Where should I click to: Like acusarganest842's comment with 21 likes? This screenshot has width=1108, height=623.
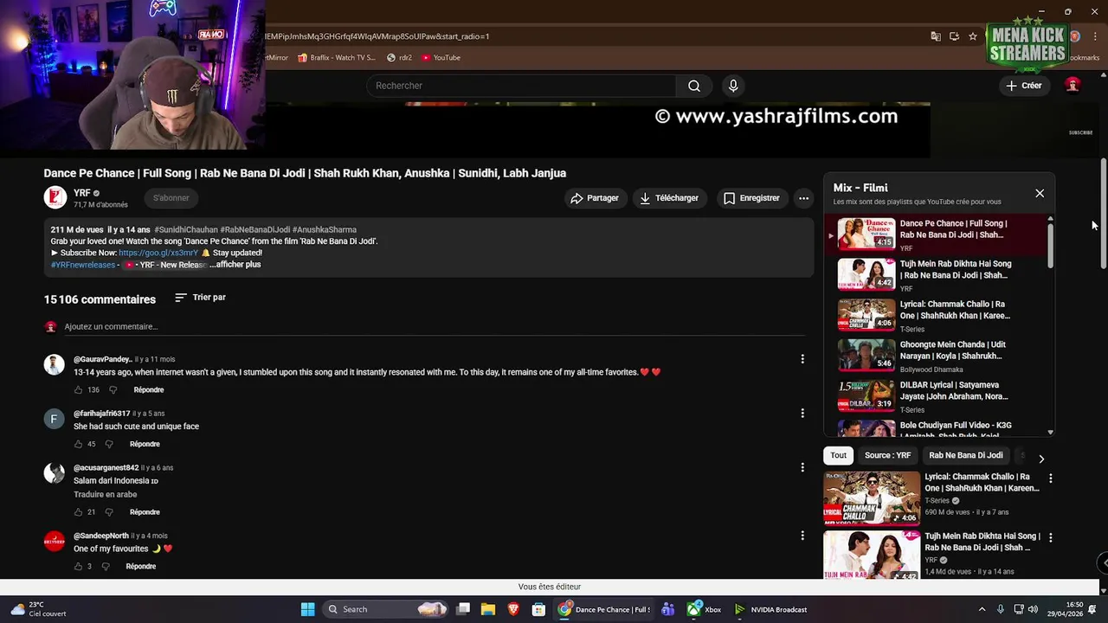pyautogui.click(x=78, y=512)
